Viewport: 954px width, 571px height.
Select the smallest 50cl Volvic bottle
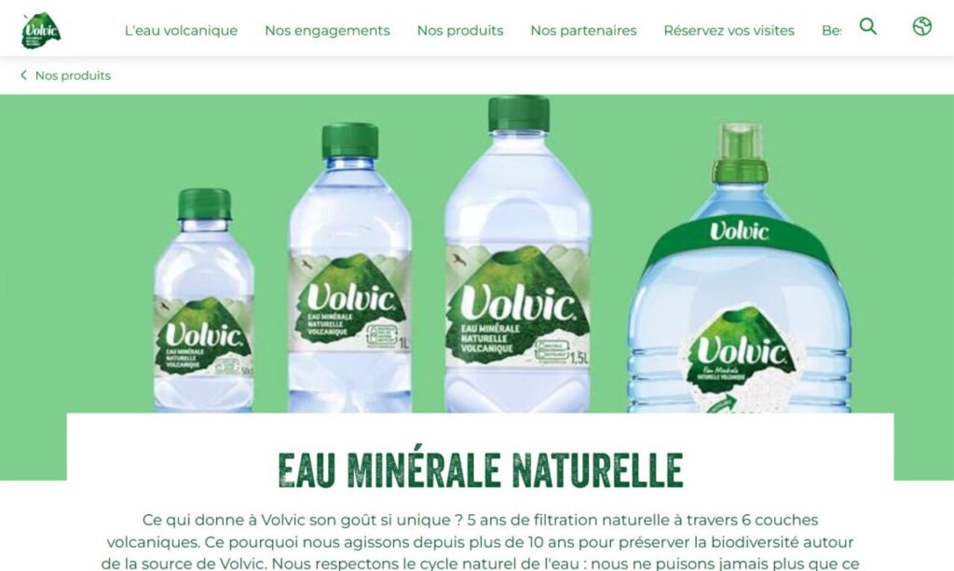pyautogui.click(x=204, y=300)
